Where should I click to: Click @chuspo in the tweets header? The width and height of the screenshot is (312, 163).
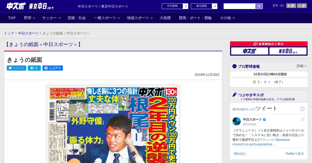[x=240, y=109]
